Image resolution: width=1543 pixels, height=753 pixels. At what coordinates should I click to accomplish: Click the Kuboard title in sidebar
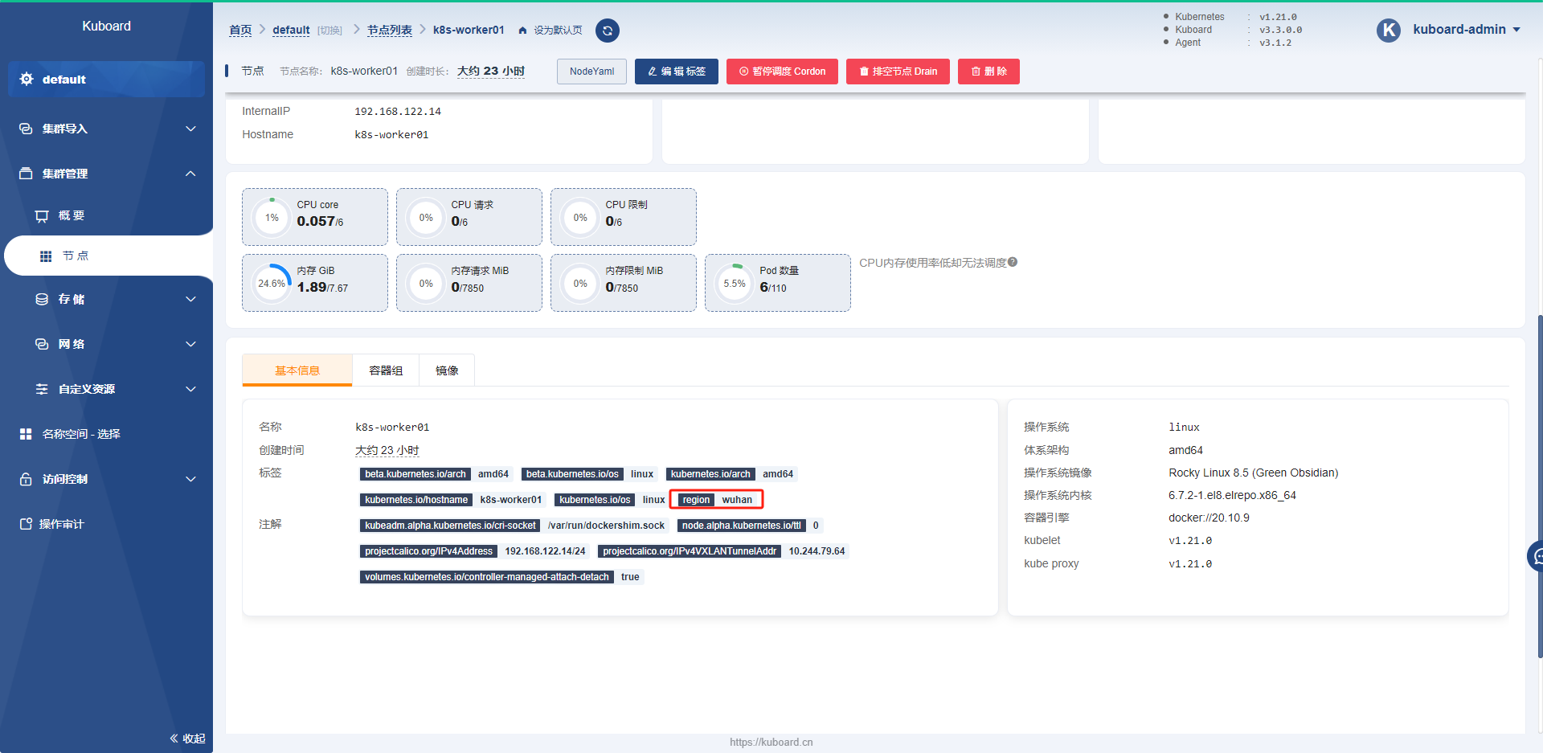pyautogui.click(x=106, y=26)
